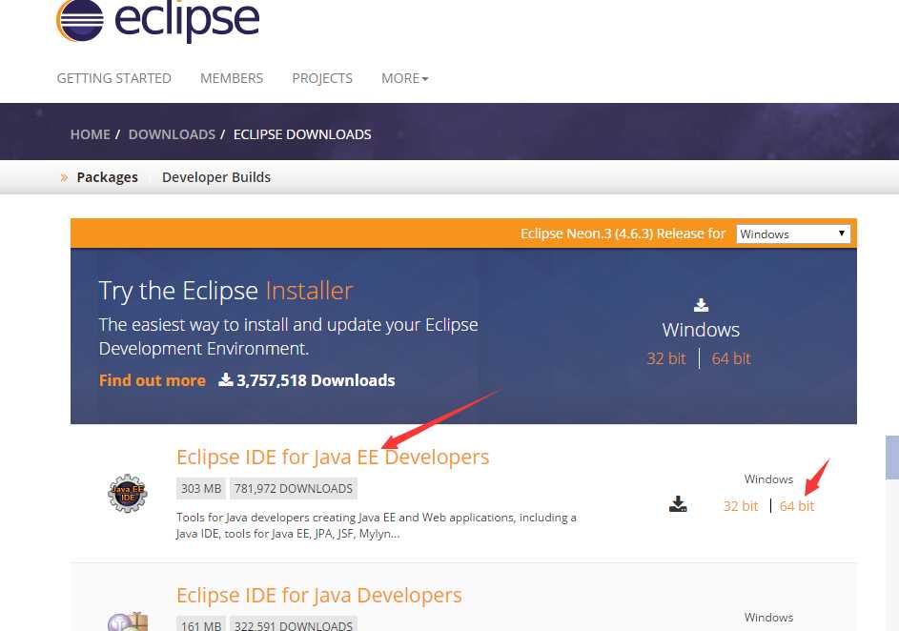Click ECLIPSE DOWNLOADS breadcrumb text
This screenshot has width=899, height=631.
[x=302, y=134]
